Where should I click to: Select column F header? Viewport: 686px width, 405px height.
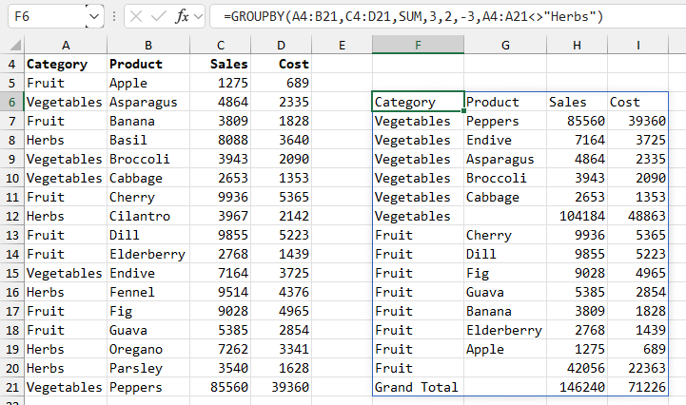pos(419,45)
